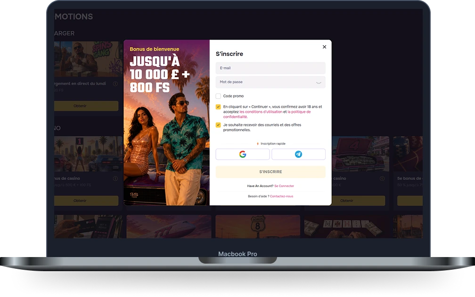Click info icon on left casino bonus card
Screen dimensions: 475x297
(115, 179)
